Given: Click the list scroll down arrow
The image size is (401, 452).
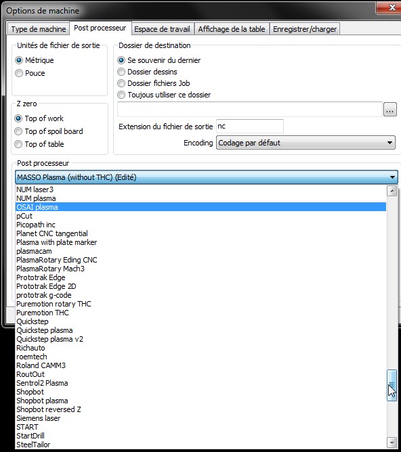Looking at the screenshot, I should pos(392,442).
